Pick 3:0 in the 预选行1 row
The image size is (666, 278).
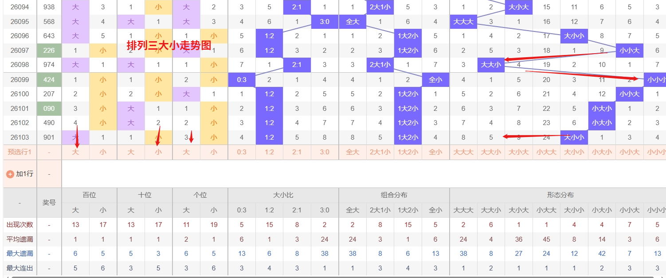(x=325, y=152)
